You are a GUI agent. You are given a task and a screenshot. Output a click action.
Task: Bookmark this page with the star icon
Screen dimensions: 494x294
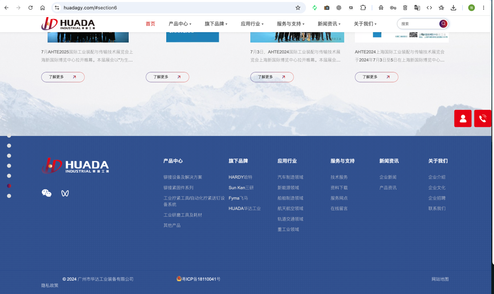pos(298,8)
